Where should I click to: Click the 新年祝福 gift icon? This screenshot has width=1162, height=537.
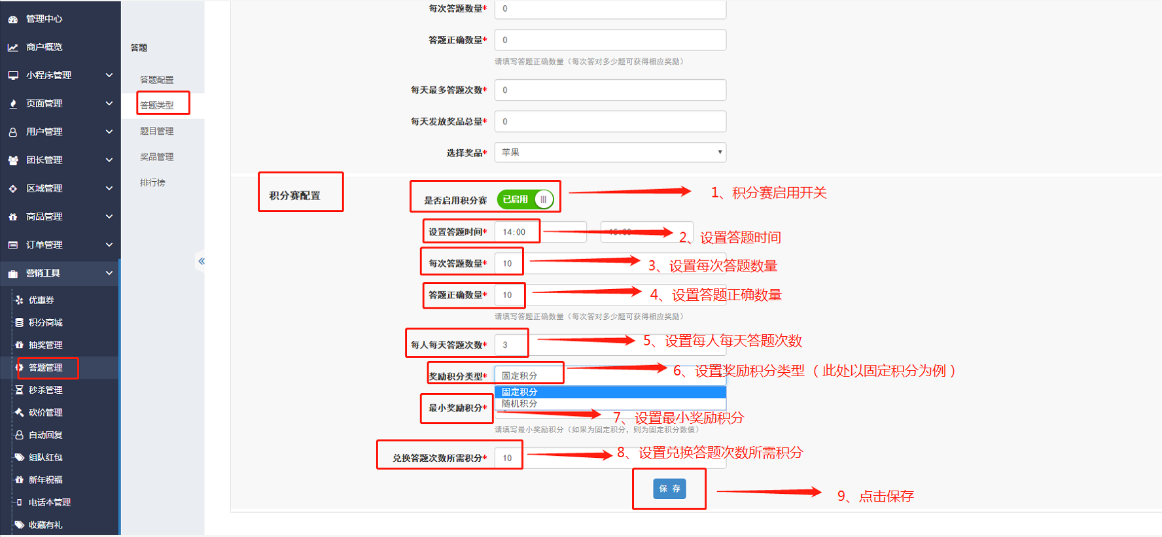20,479
